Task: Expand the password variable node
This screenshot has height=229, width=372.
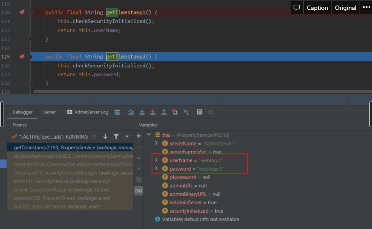Action: [156, 168]
